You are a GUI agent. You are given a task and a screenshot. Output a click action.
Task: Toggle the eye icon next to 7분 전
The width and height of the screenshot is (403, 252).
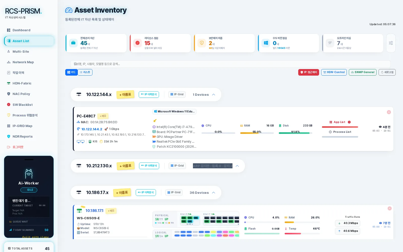tap(380, 223)
